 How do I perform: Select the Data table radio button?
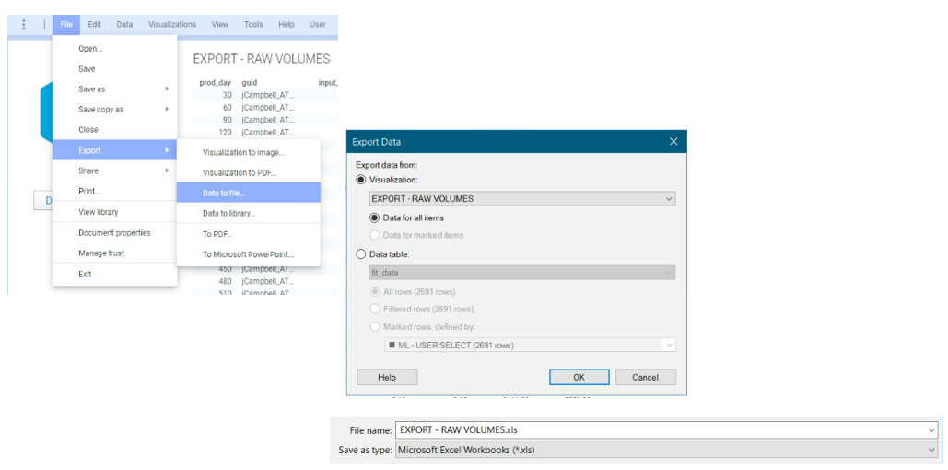pos(362,253)
